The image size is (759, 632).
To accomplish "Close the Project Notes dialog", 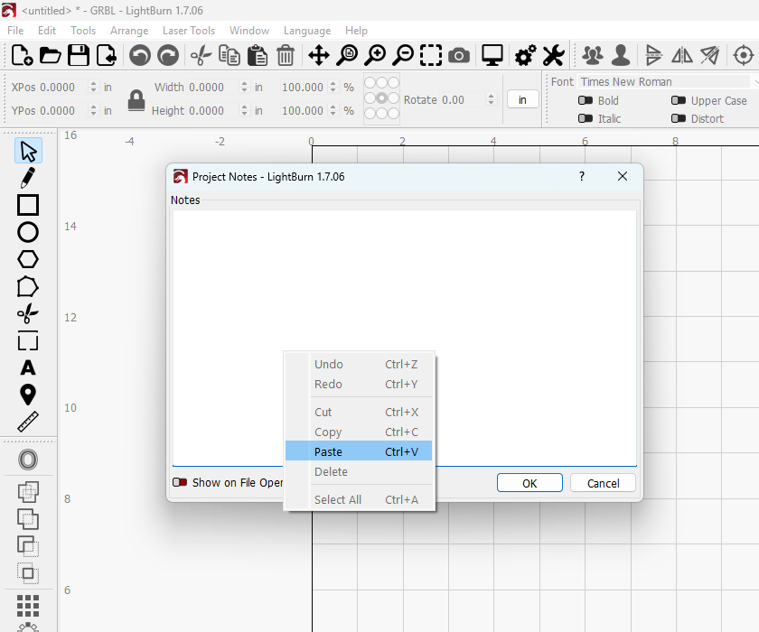I will (x=623, y=176).
